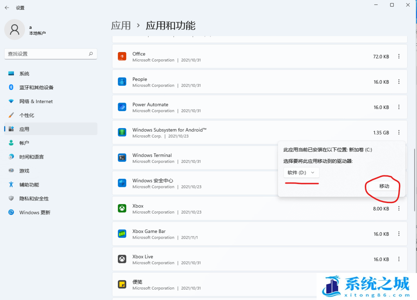
Task: Open more options for Xbox
Action: pos(398,208)
